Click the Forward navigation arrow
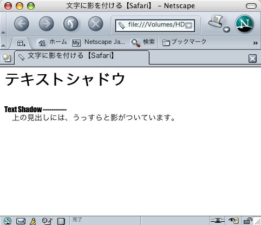The width and height of the screenshot is (261, 225). pos(47,24)
